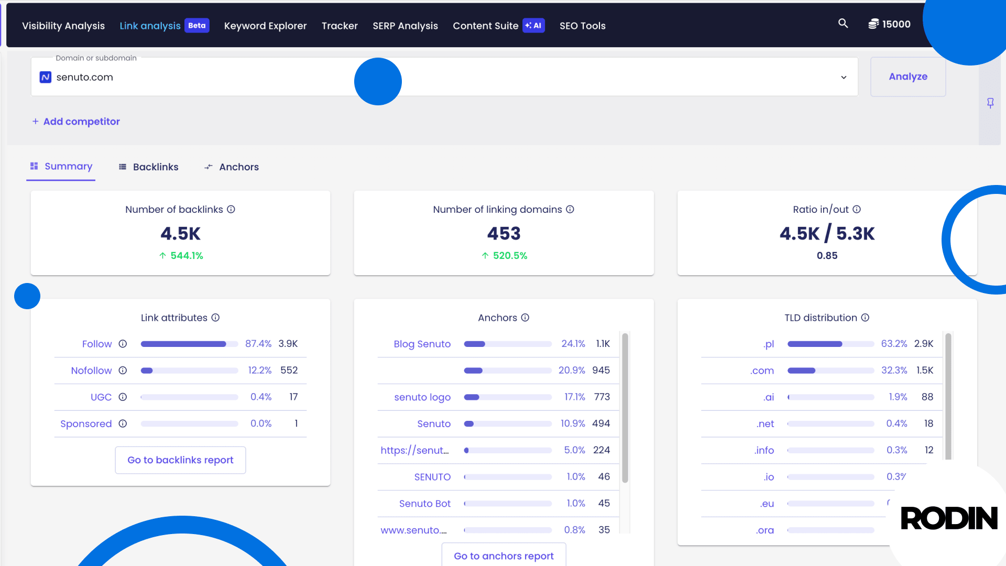The width and height of the screenshot is (1006, 566).
Task: Click the Backlinks tab list icon
Action: (x=123, y=167)
